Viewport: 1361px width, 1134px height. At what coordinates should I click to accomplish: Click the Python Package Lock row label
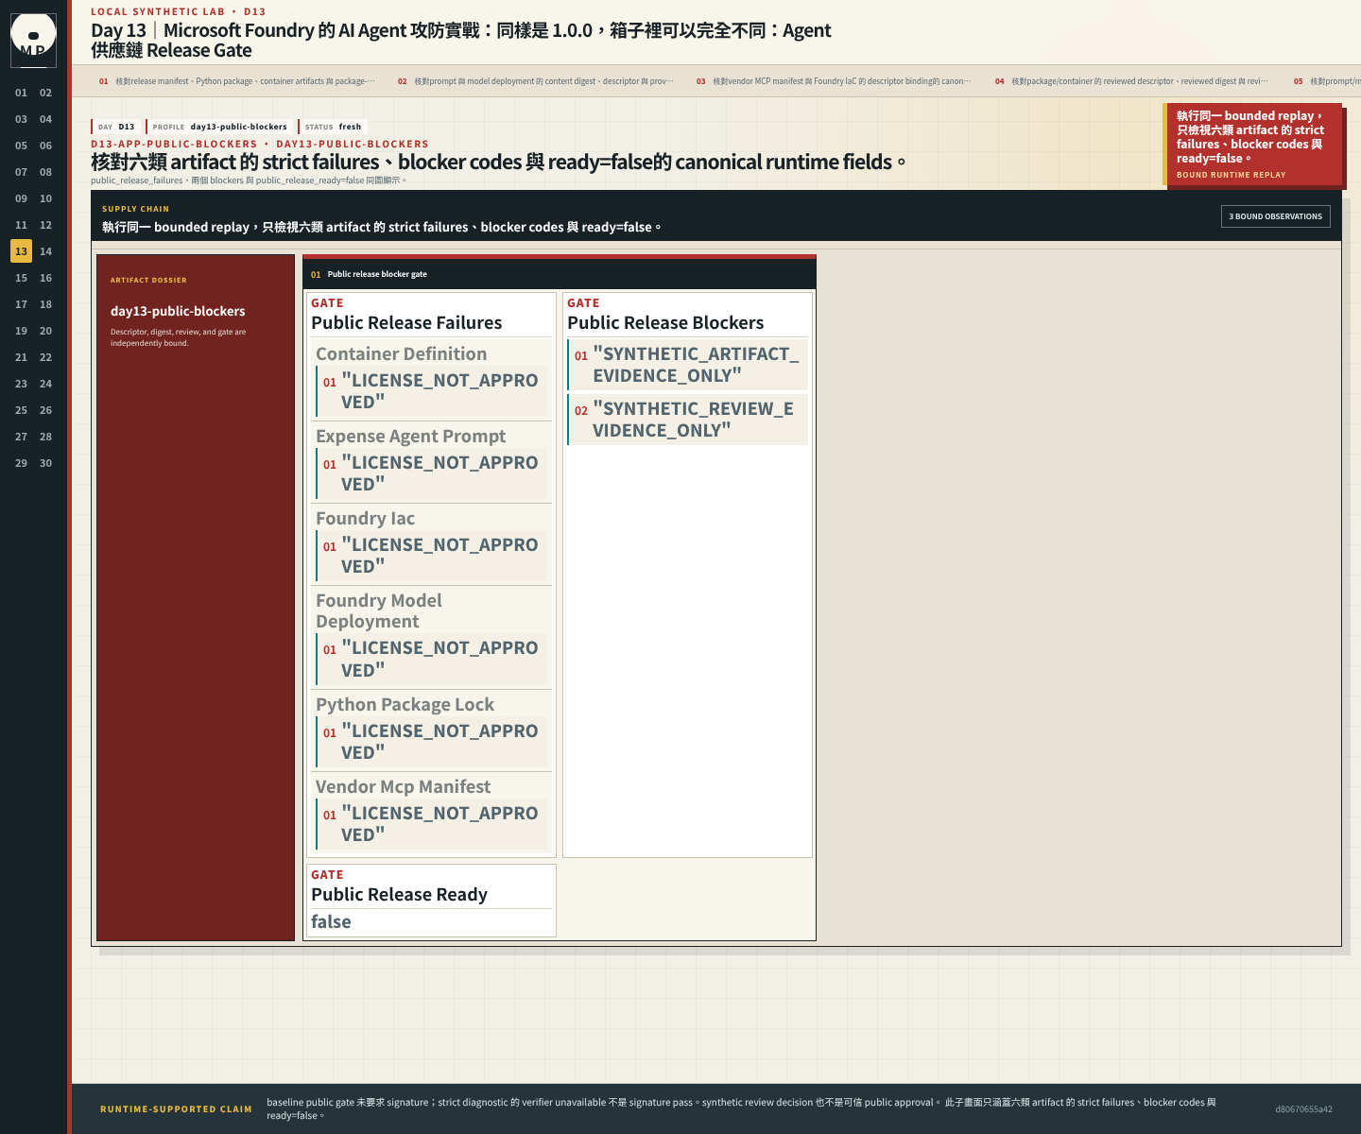[x=405, y=704]
